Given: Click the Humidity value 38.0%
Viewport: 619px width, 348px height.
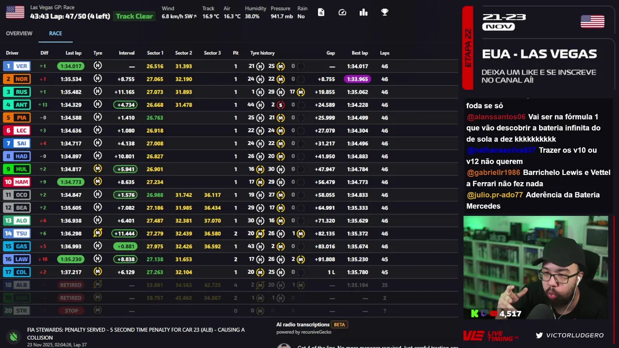Looking at the screenshot, I should [252, 16].
